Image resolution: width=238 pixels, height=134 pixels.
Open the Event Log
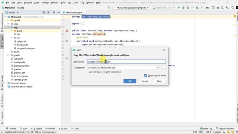[206, 128]
